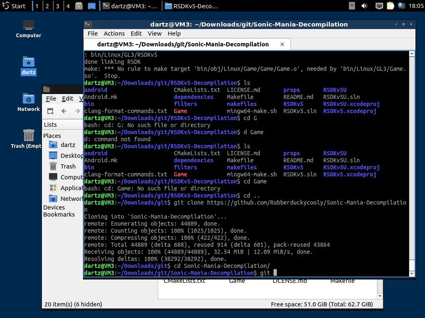
Task: Open the terminal File menu
Action: click(93, 34)
